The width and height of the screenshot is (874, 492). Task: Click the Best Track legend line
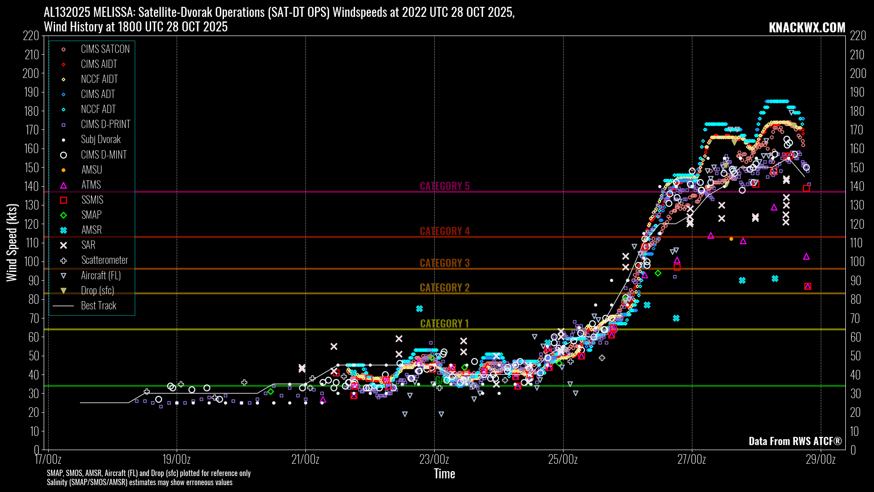pos(63,306)
